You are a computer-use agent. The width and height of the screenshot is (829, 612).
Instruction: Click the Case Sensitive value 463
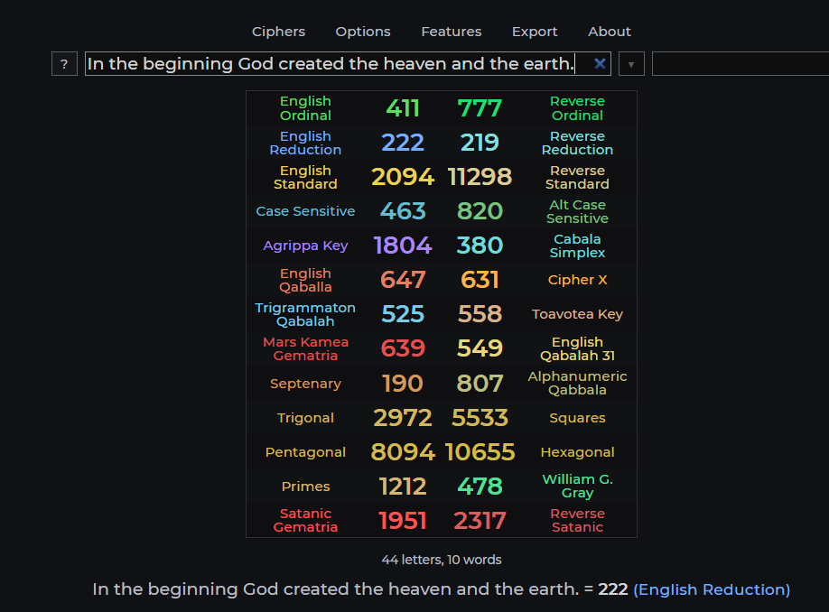point(403,211)
